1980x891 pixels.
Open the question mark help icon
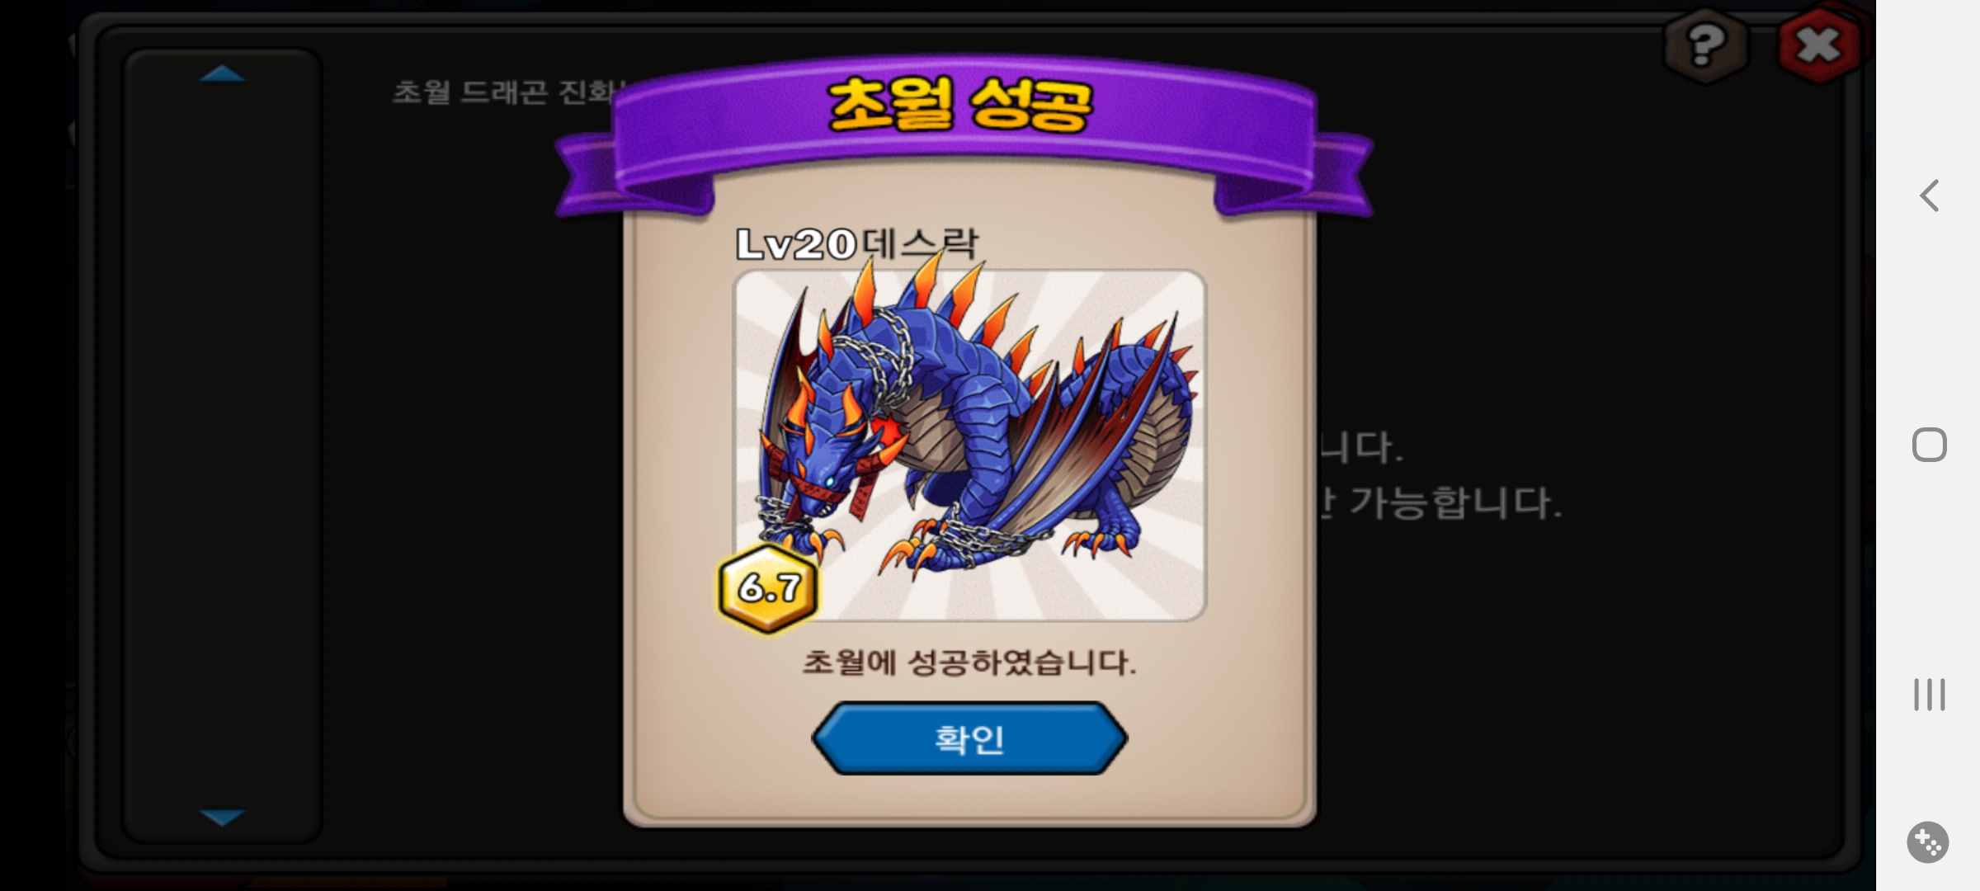coord(1706,45)
